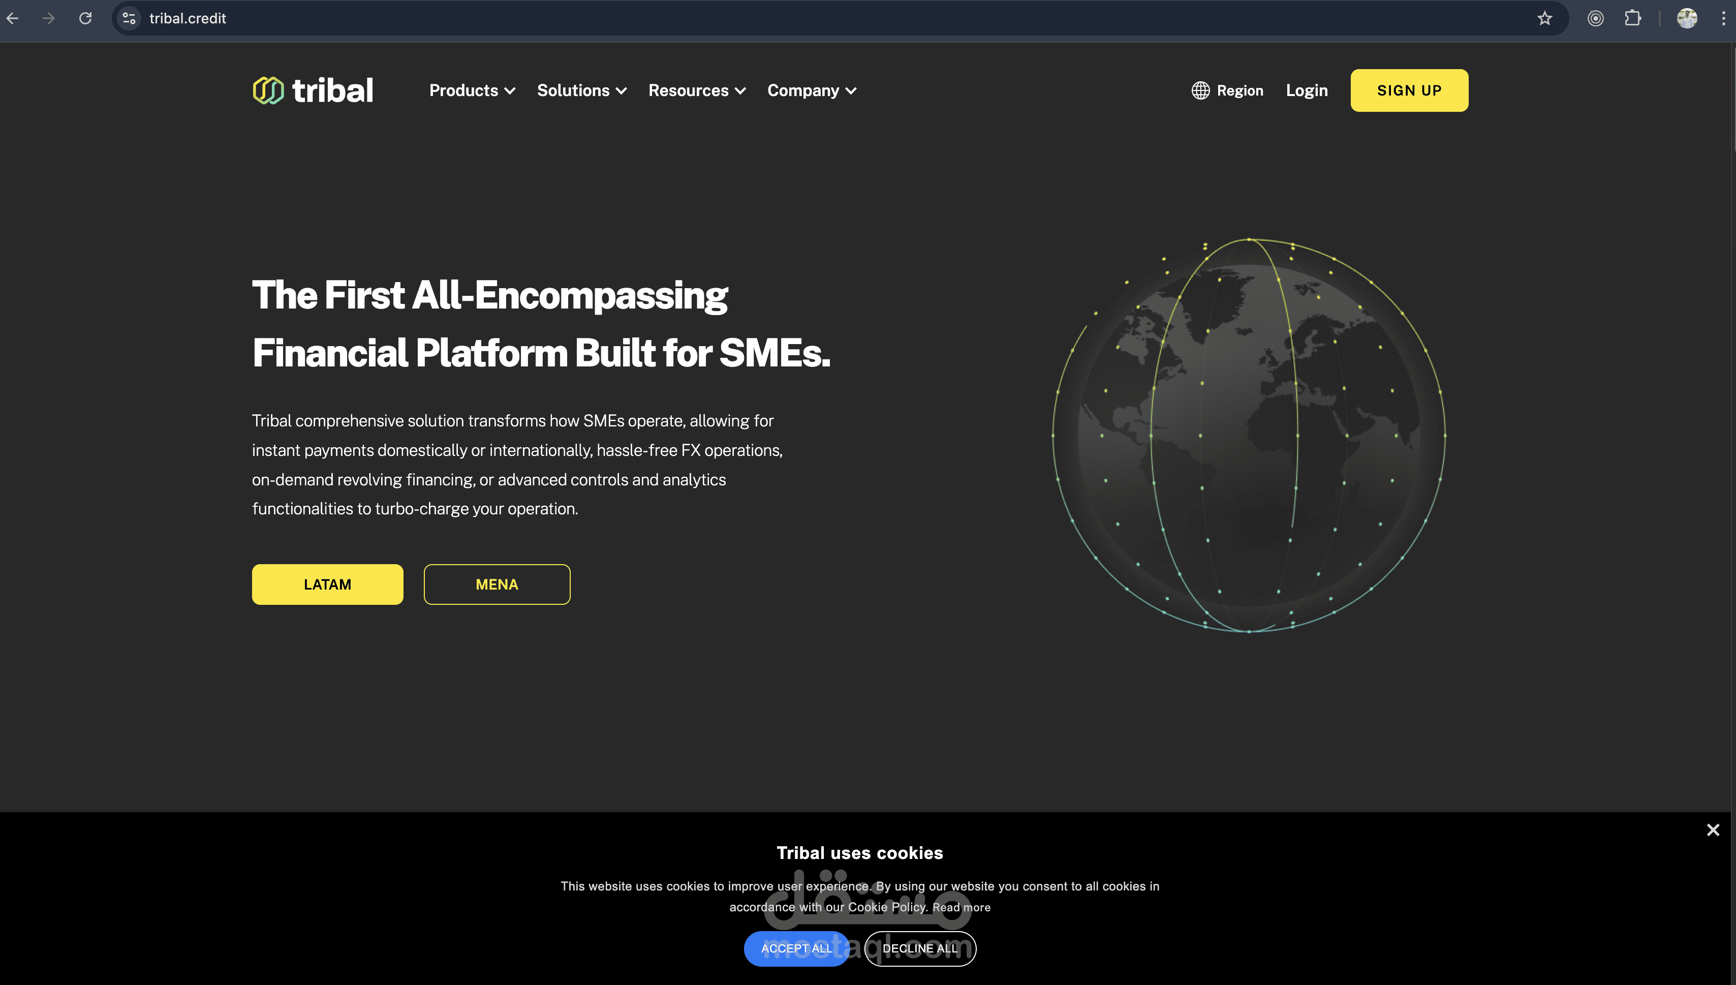Close the cookie banner with the X
This screenshot has height=985, width=1736.
[1712, 829]
